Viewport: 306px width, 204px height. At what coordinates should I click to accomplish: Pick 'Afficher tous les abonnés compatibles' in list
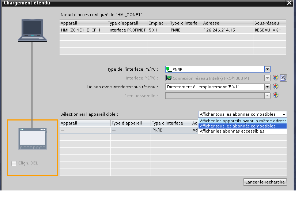click(x=238, y=126)
